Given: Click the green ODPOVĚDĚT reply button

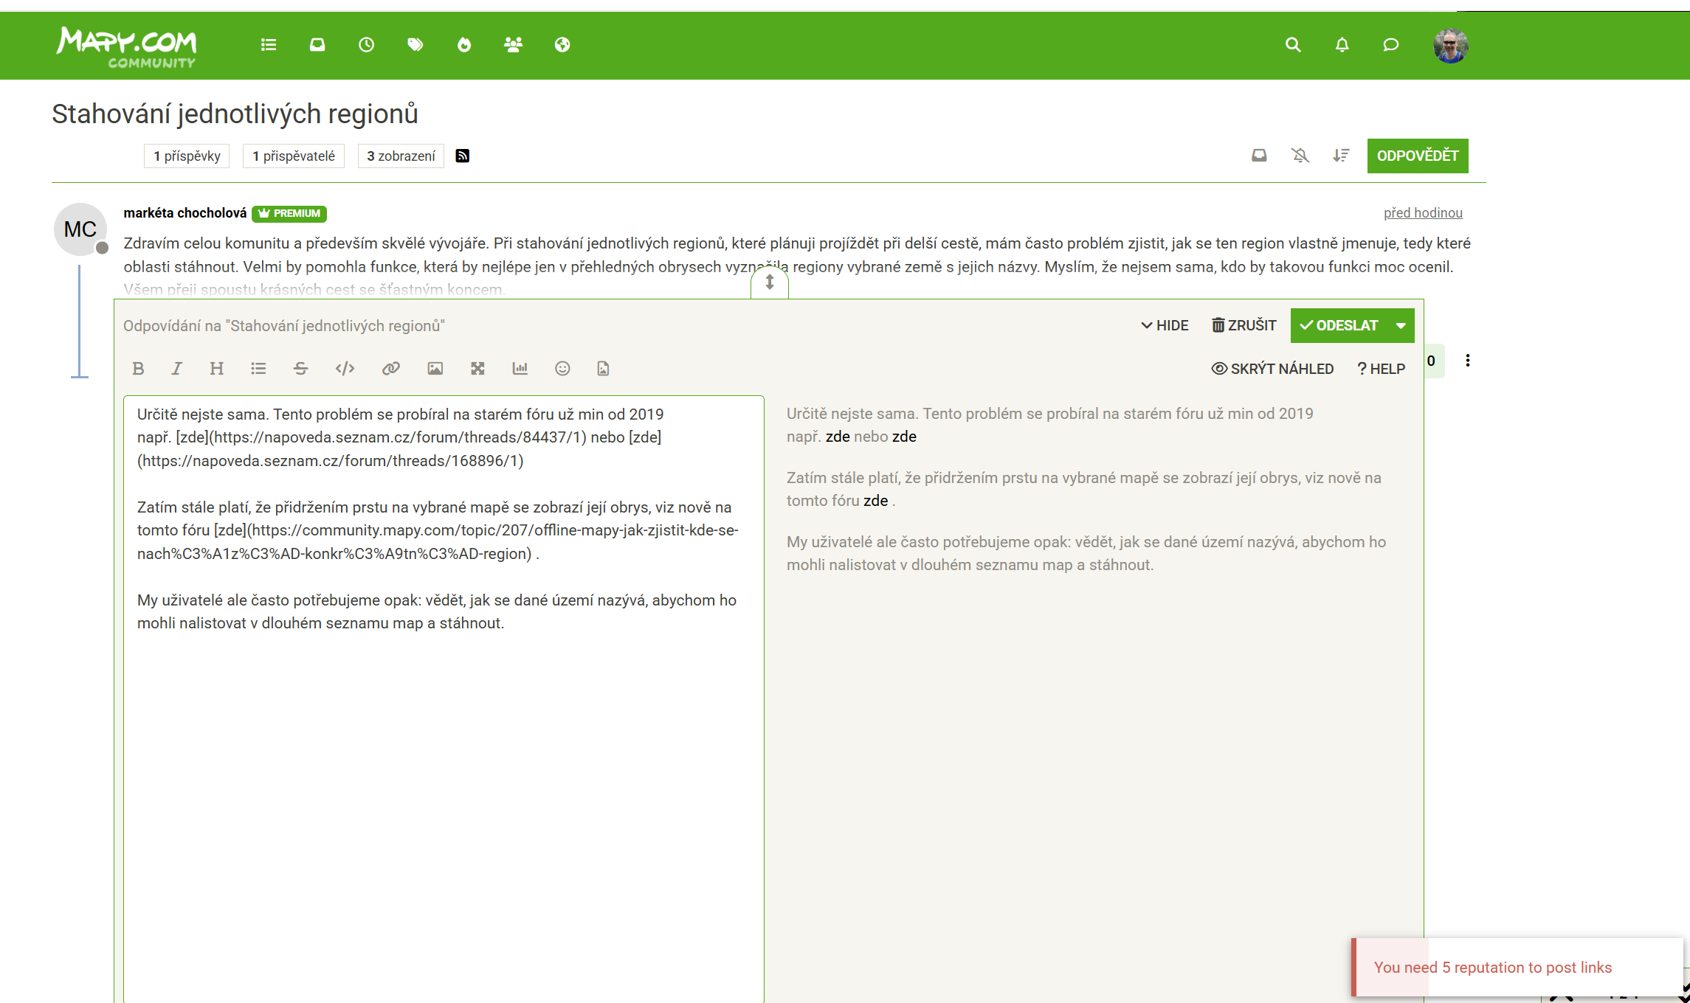Looking at the screenshot, I should 1418,156.
